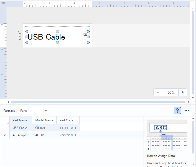The height and width of the screenshot is (167, 196).
Task: Zoom out with the minus button
Action: click(158, 92)
